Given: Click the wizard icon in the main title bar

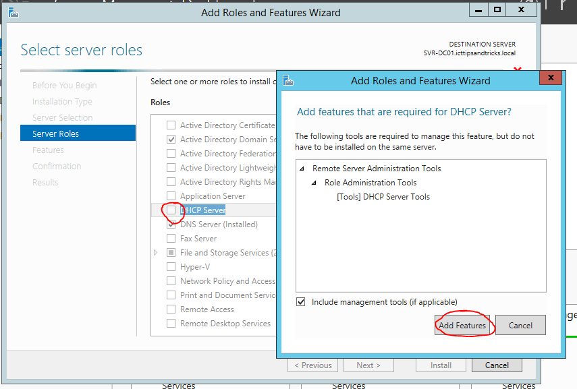Looking at the screenshot, I should pyautogui.click(x=13, y=13).
